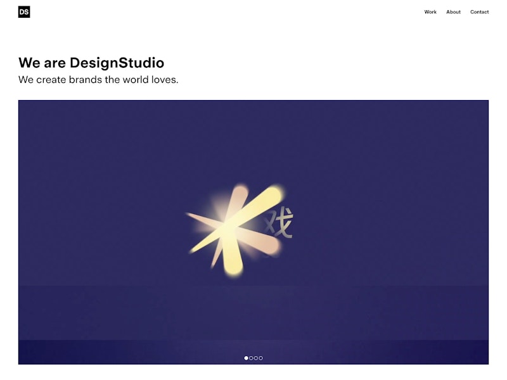Click the We are DesignStudio heading

pyautogui.click(x=91, y=63)
